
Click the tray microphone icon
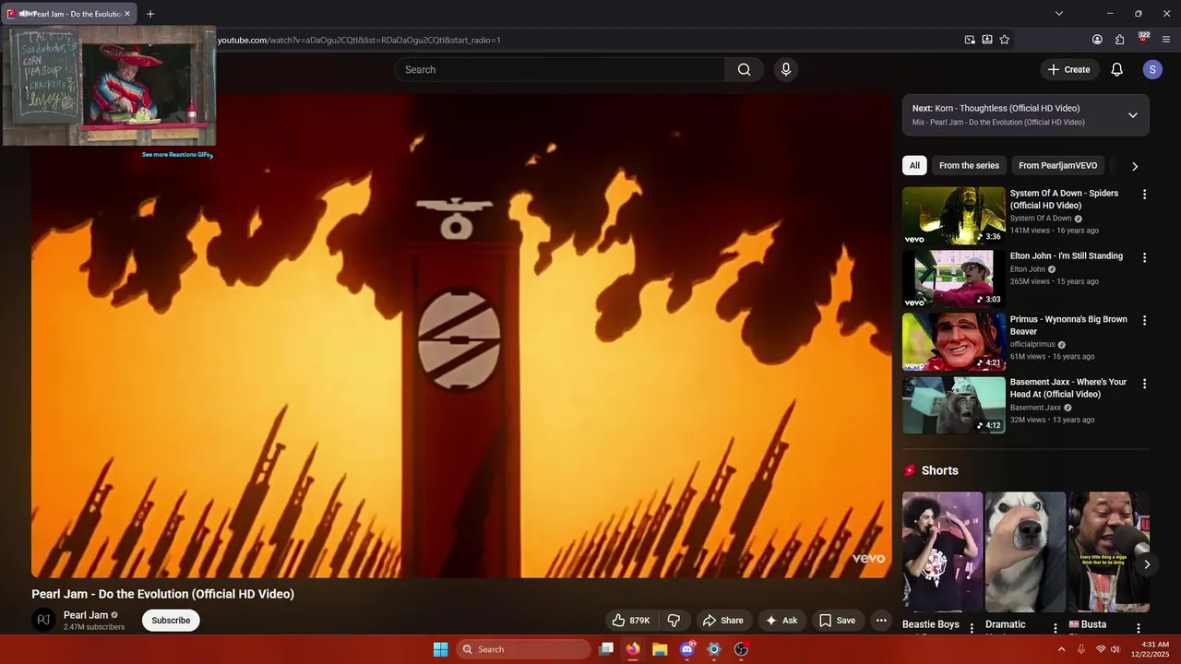(x=1081, y=649)
